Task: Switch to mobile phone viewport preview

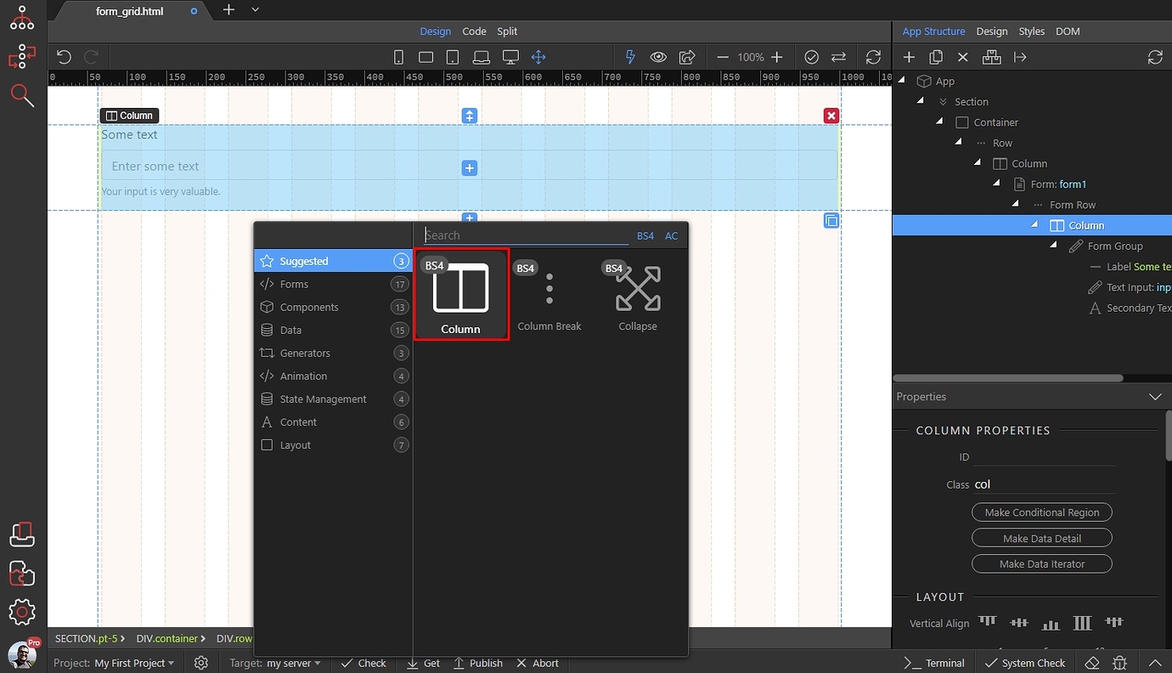Action: click(x=398, y=57)
